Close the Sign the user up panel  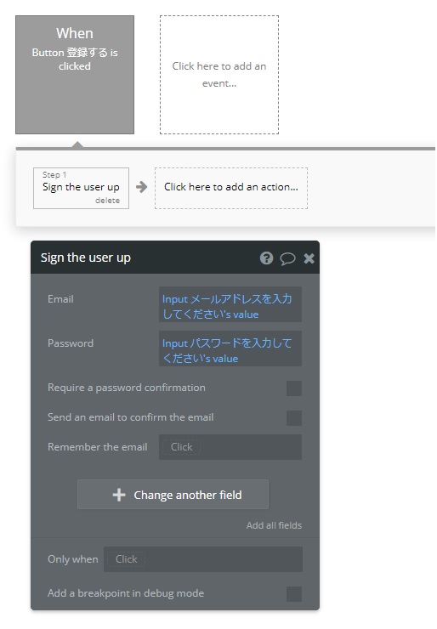pyautogui.click(x=309, y=258)
